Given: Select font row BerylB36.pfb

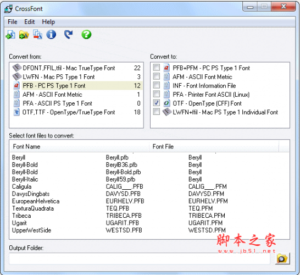Looking at the screenshot, I should (x=149, y=164).
